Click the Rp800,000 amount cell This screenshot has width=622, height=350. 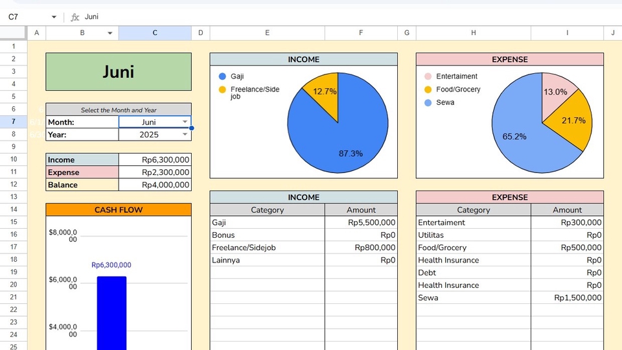(361, 248)
